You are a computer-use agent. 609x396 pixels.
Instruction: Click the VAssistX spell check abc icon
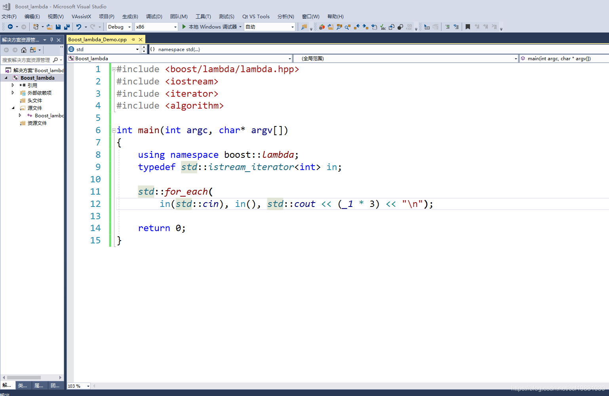(383, 27)
